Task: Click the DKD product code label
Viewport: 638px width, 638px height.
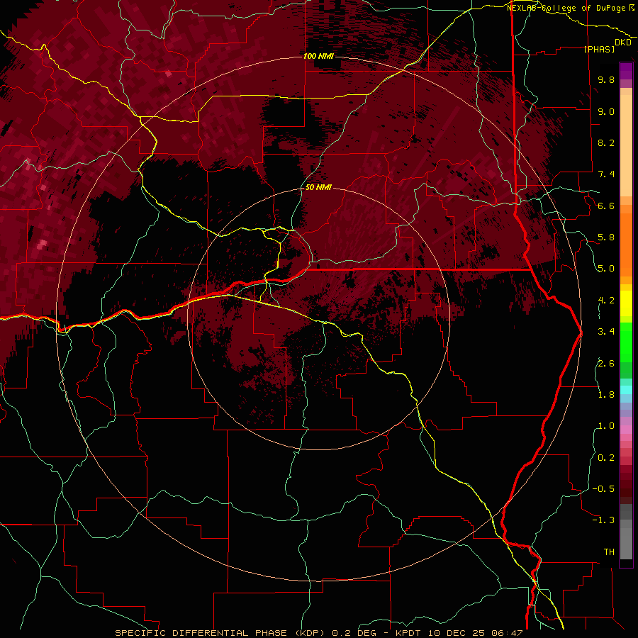Action: 623,43
